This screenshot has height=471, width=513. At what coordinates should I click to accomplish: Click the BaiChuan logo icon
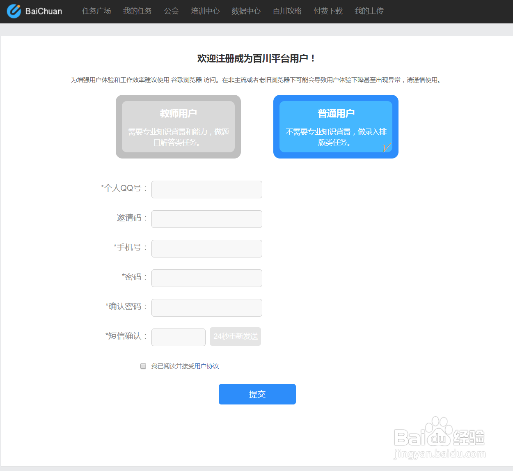14,11
